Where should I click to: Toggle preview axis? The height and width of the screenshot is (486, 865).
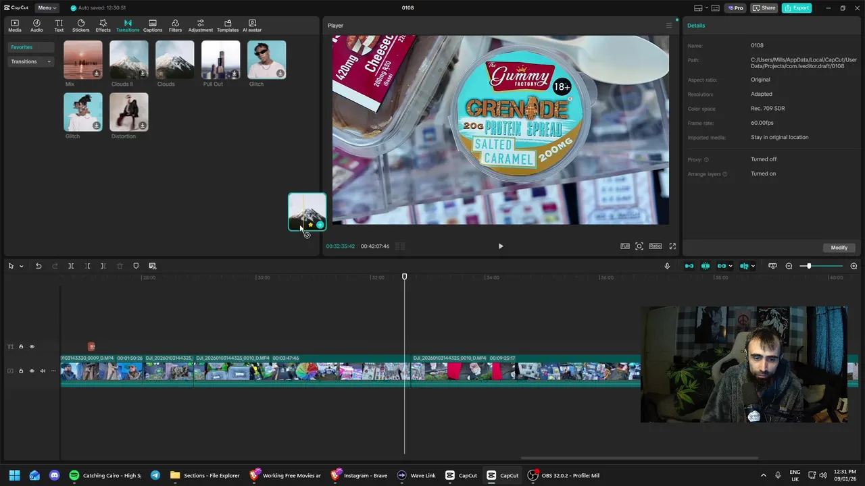tap(744, 266)
